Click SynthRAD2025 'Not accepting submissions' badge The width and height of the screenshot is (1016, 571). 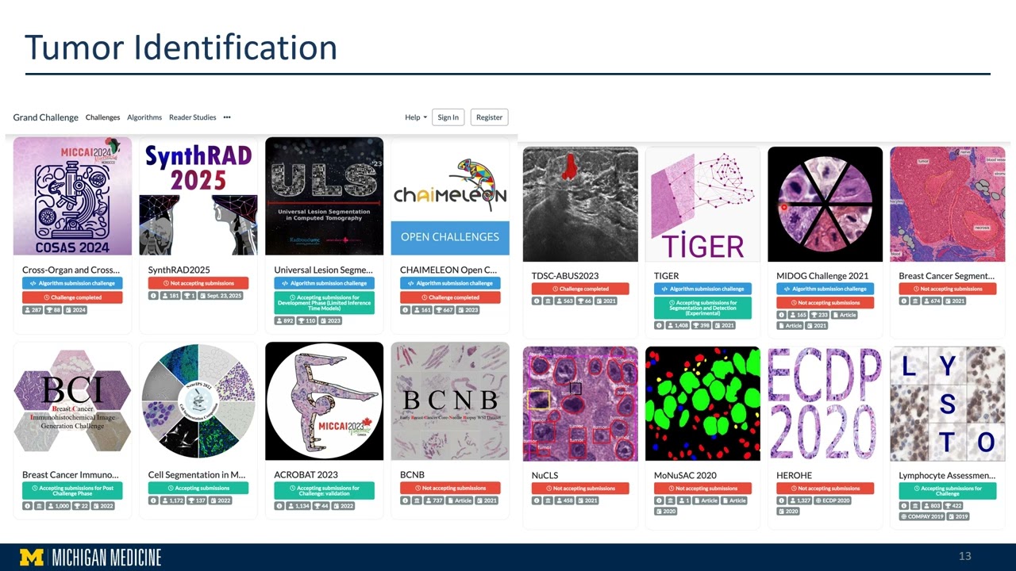198,283
